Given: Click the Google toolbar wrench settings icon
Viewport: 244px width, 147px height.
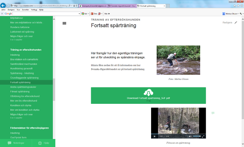Looking at the screenshot, I should point(241,14).
